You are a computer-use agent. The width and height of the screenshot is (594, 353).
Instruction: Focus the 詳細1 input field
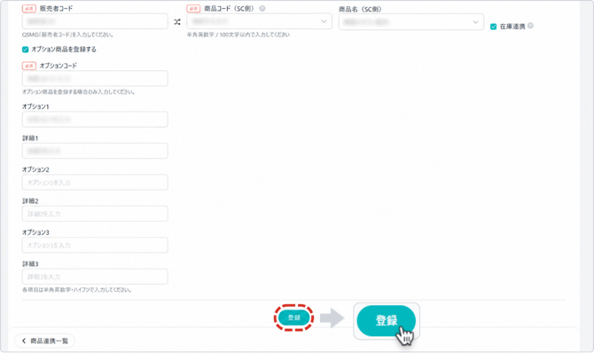pos(95,151)
